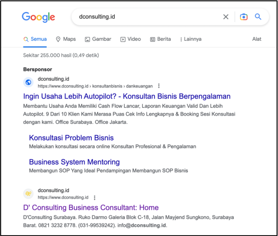Click the yellow D' Consulting favicon
Image resolution: width=278 pixels, height=236 pixels.
[x=28, y=193]
